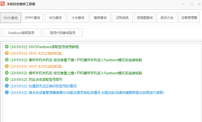The image size is (202, 122).
Task: Click green check icon on 按住音量上键 line
Action: point(7,73)
